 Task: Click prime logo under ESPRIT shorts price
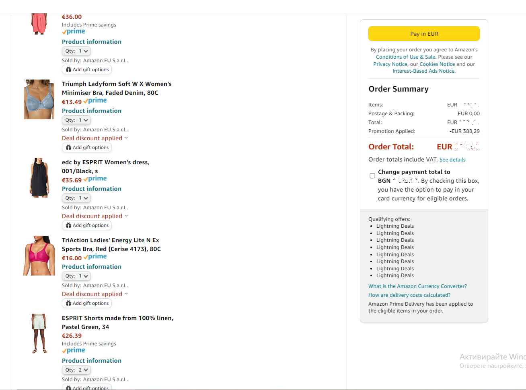click(74, 351)
